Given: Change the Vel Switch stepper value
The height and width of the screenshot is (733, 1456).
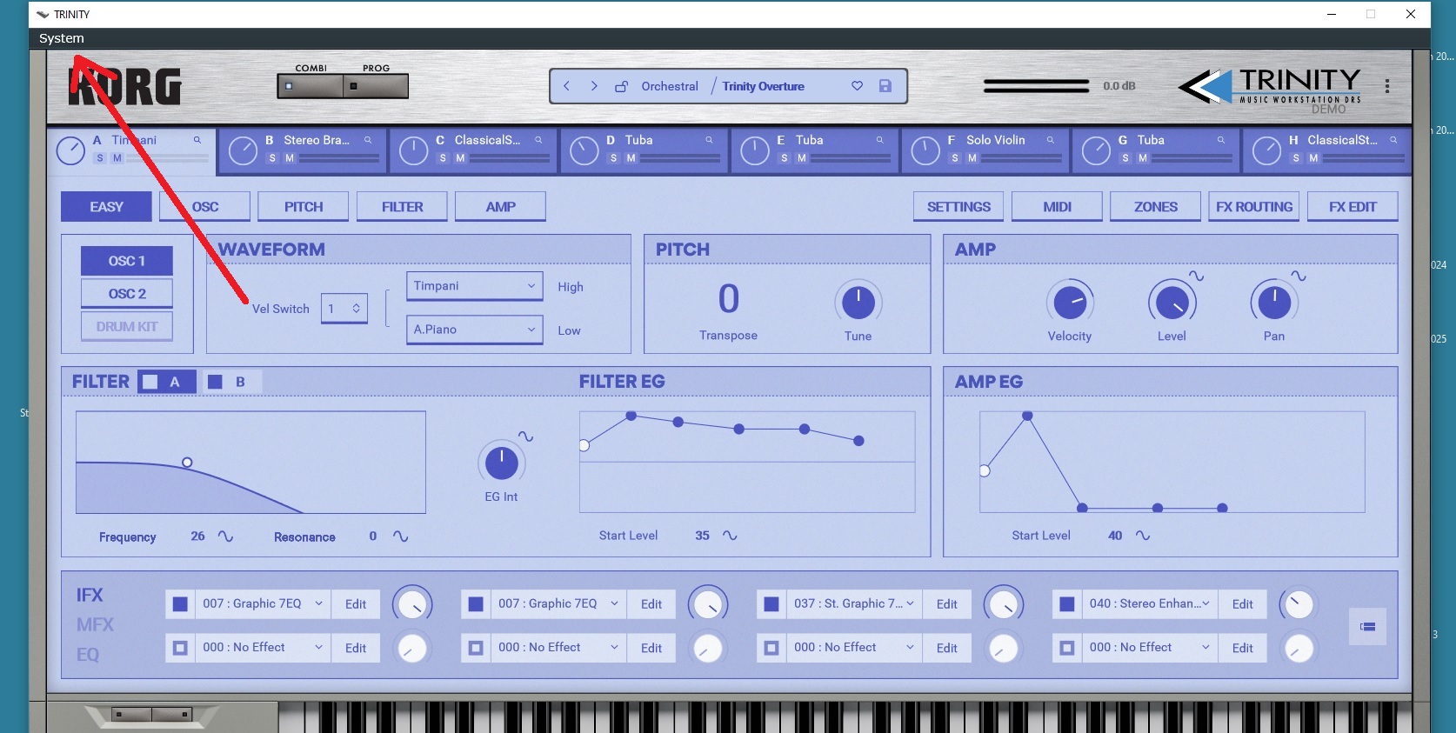Looking at the screenshot, I should tap(344, 309).
